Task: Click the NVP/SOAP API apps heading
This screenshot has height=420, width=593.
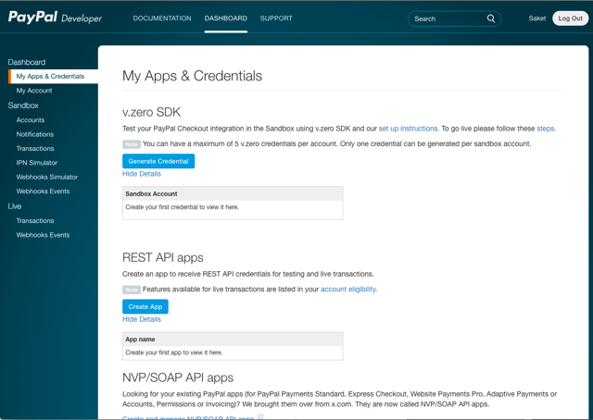Action: 178,377
